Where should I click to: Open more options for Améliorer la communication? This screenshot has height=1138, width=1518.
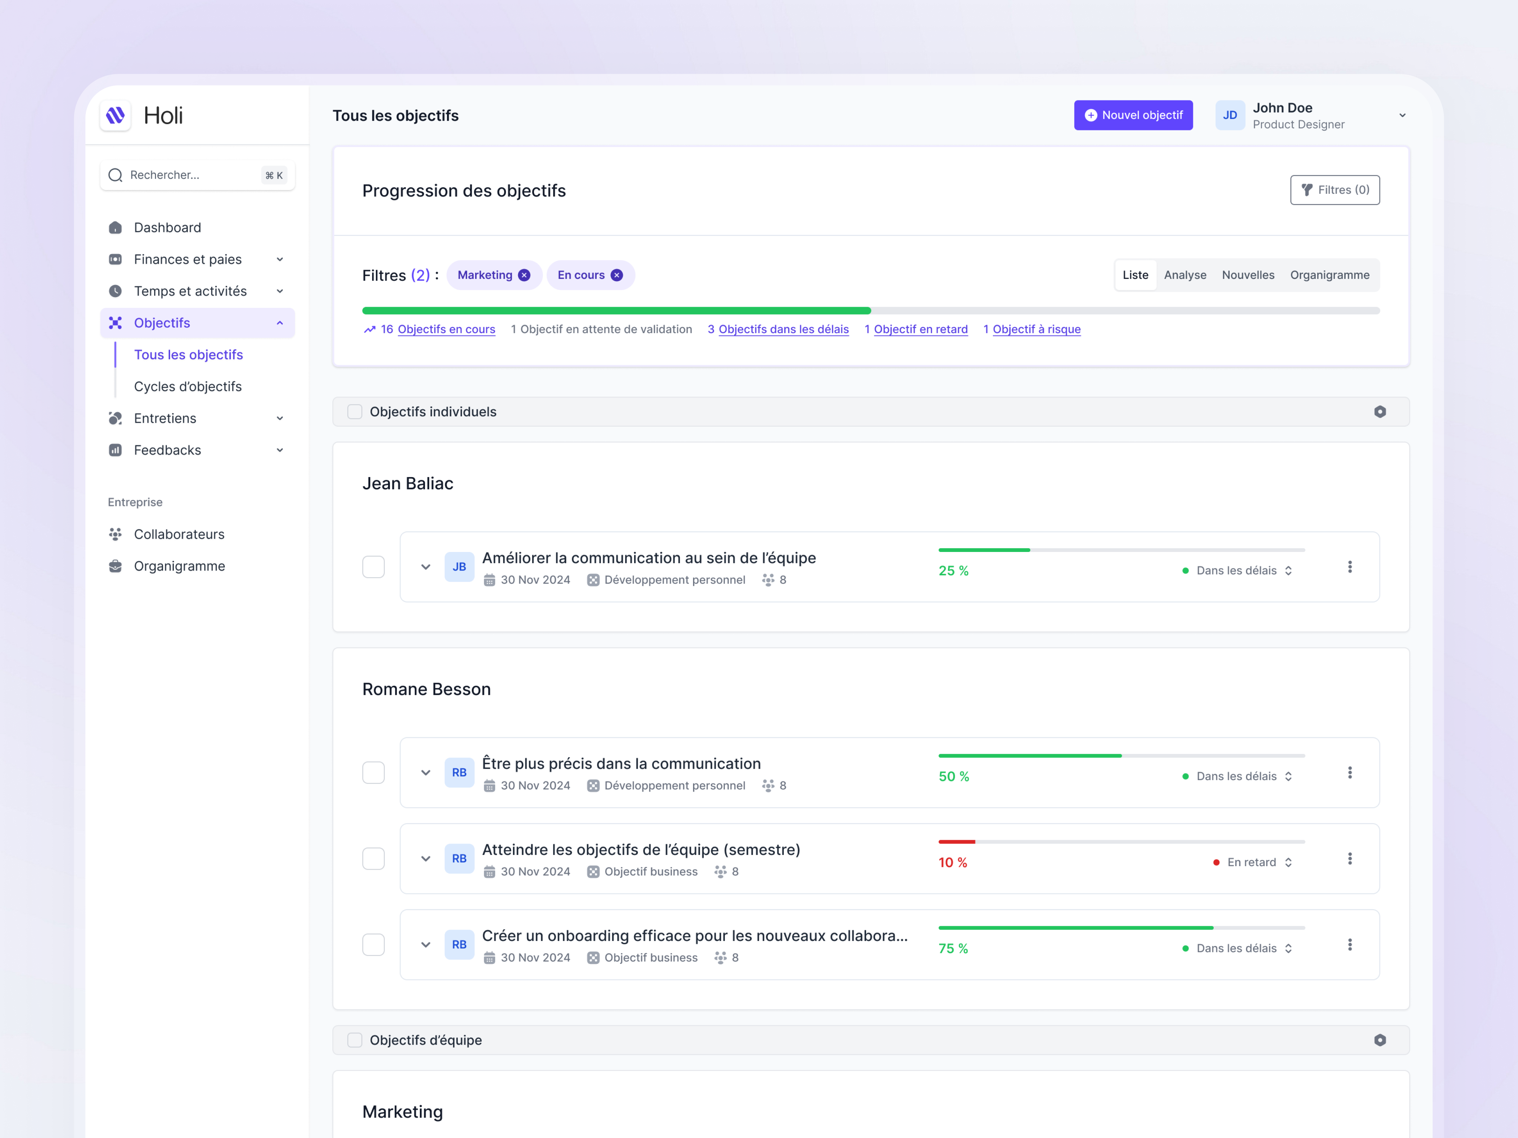1350,567
